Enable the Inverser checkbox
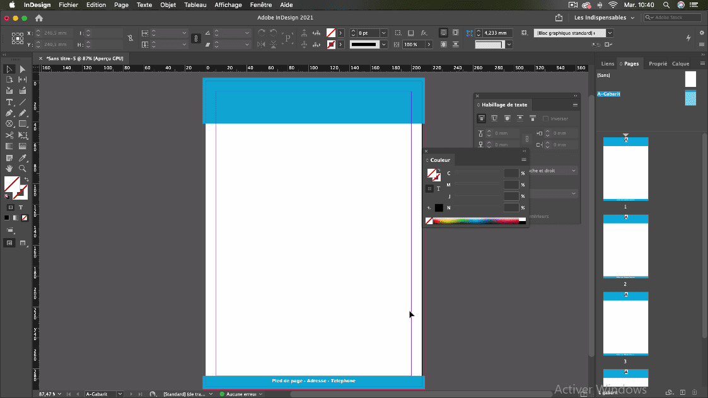This screenshot has height=398, width=708. click(545, 118)
